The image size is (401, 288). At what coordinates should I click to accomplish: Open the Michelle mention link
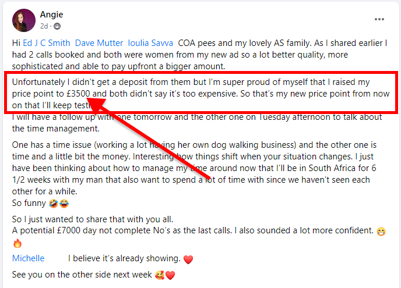coord(28,258)
